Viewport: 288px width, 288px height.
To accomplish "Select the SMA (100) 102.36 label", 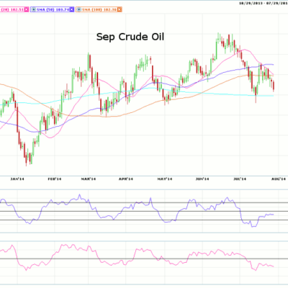I will (99, 9).
